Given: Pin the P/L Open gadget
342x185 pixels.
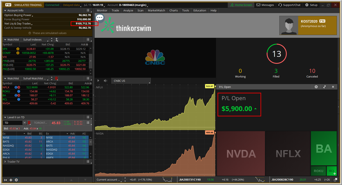Looking at the screenshot, I should pyautogui.click(x=324, y=87).
